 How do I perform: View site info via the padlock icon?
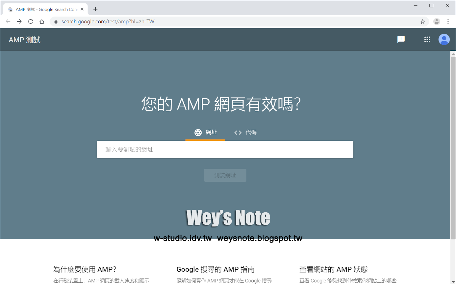[x=56, y=22]
